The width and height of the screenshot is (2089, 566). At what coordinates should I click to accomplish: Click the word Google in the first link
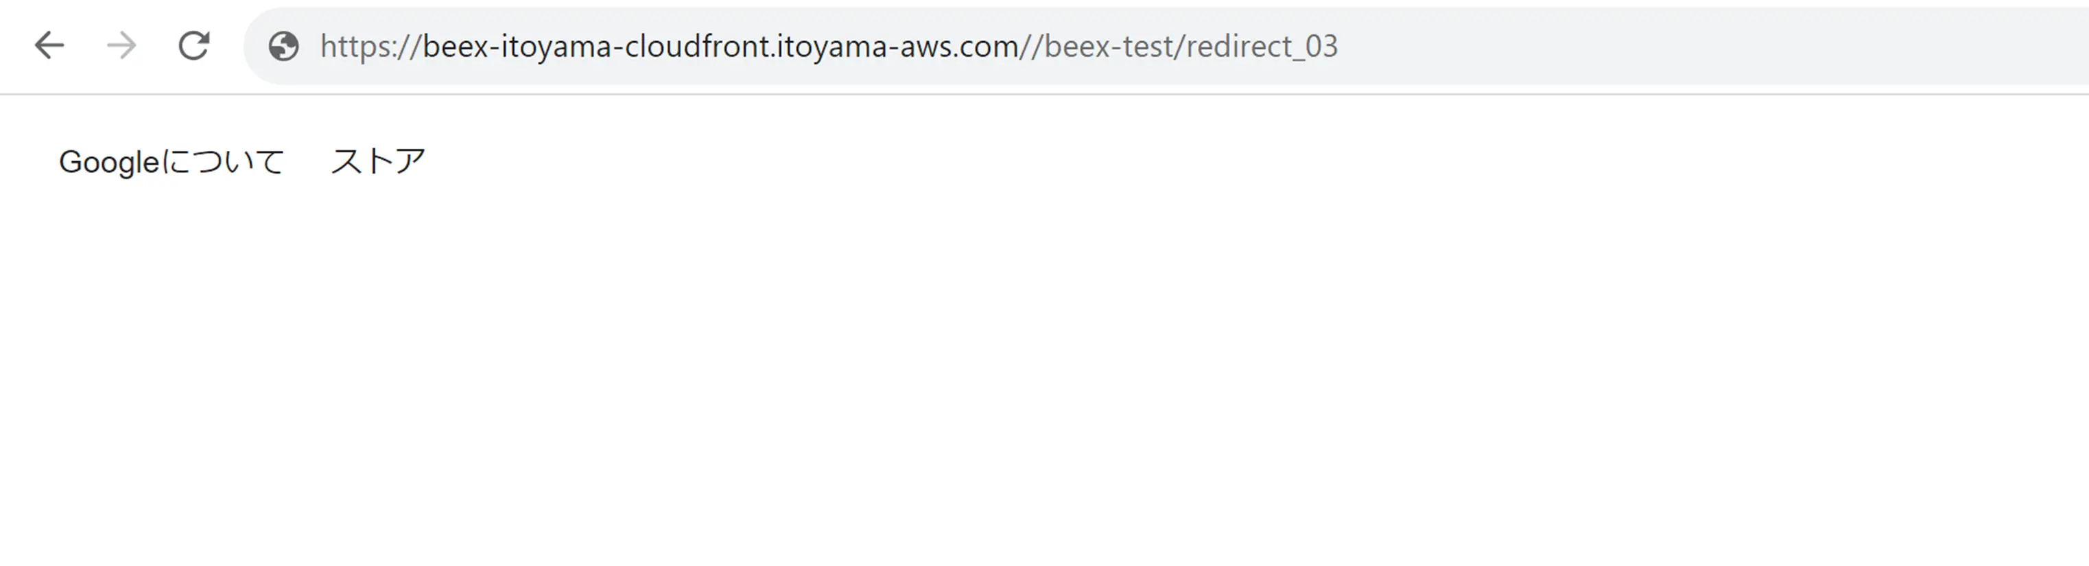(x=110, y=161)
